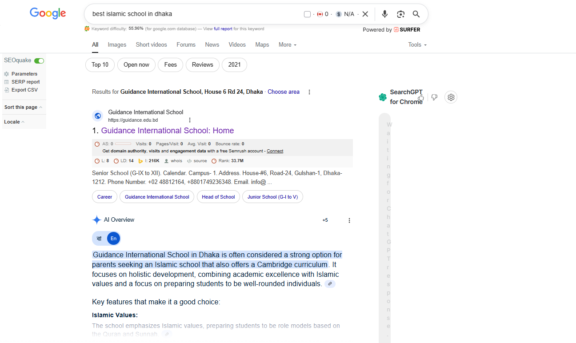Click the Parameters gear icon
The height and width of the screenshot is (343, 576).
(x=7, y=74)
